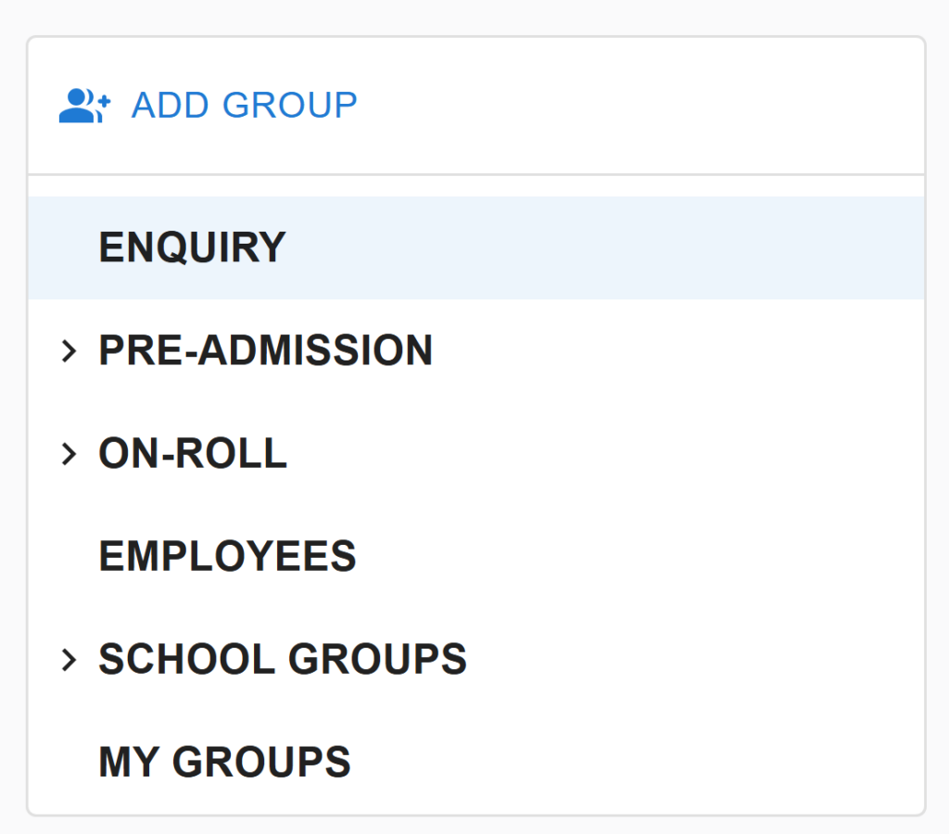Unfold SCHOOL GROUPS tree using its arrow

[x=68, y=660]
